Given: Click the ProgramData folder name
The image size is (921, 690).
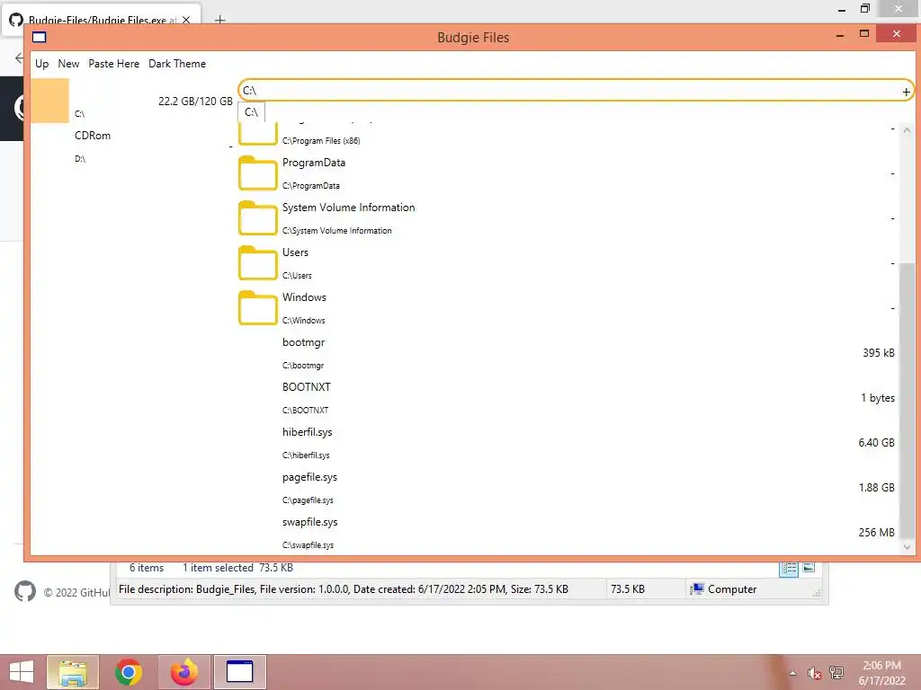Looking at the screenshot, I should click(x=314, y=163).
